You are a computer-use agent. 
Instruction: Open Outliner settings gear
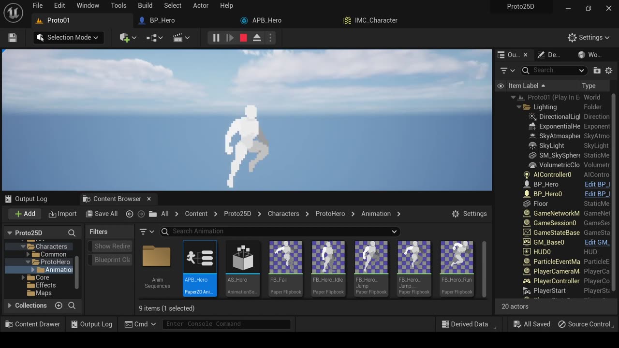(x=609, y=71)
